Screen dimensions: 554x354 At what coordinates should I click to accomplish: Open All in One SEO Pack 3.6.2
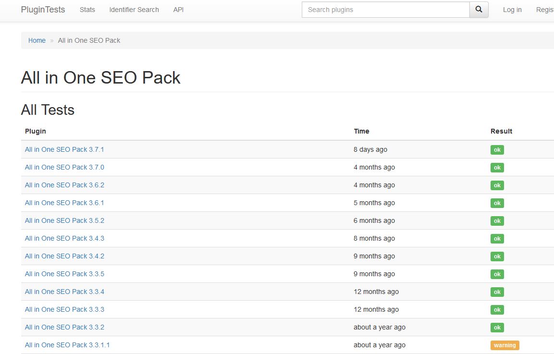64,185
